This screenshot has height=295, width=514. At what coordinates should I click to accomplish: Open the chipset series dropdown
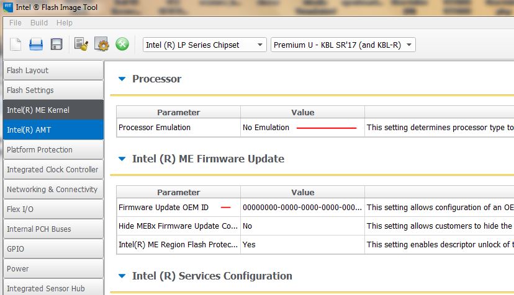coord(204,45)
